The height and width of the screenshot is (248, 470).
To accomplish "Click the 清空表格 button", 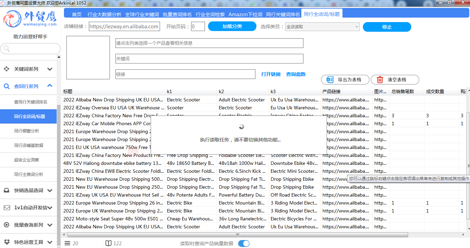I will pos(395,80).
